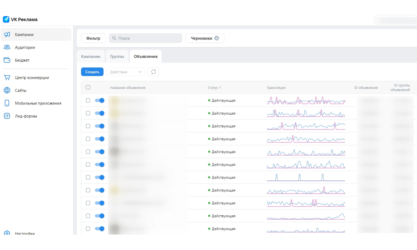Open the broadcast chart with three isolated spikes
This screenshot has height=250, width=417.
point(306,177)
